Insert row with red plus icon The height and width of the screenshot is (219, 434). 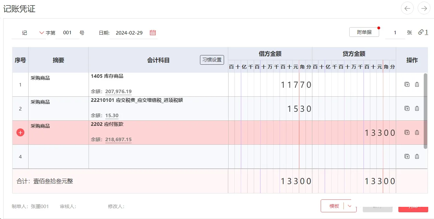pos(20,133)
